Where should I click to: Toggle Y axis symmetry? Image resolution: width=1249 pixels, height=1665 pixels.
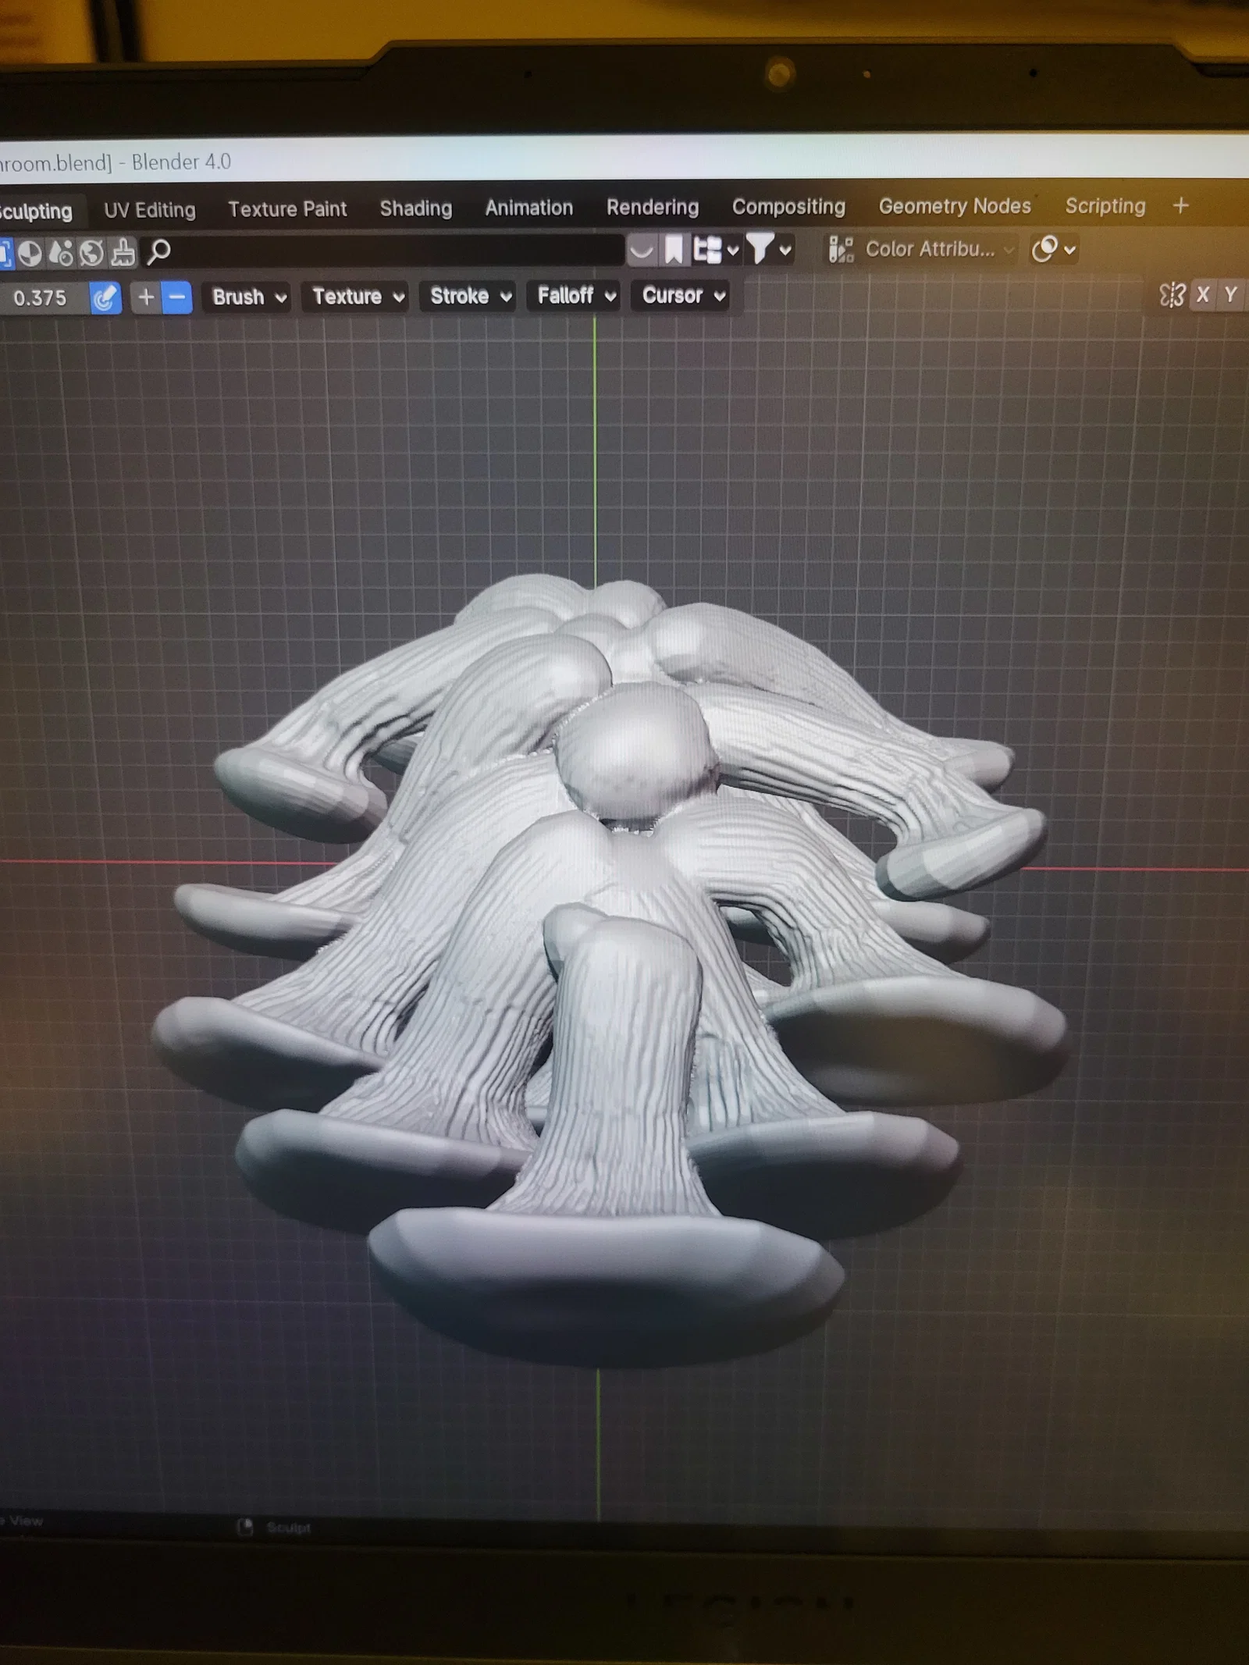pos(1231,295)
